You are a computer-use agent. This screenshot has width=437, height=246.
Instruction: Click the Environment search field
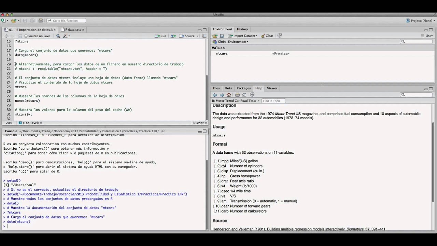click(416, 42)
